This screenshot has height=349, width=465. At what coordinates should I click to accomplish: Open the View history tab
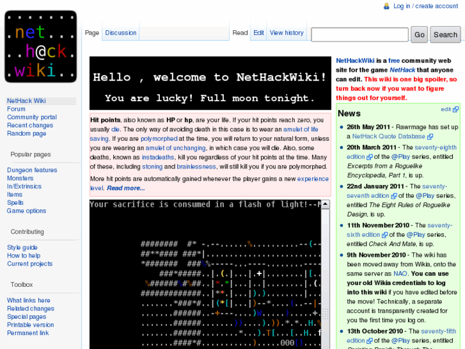(x=287, y=33)
